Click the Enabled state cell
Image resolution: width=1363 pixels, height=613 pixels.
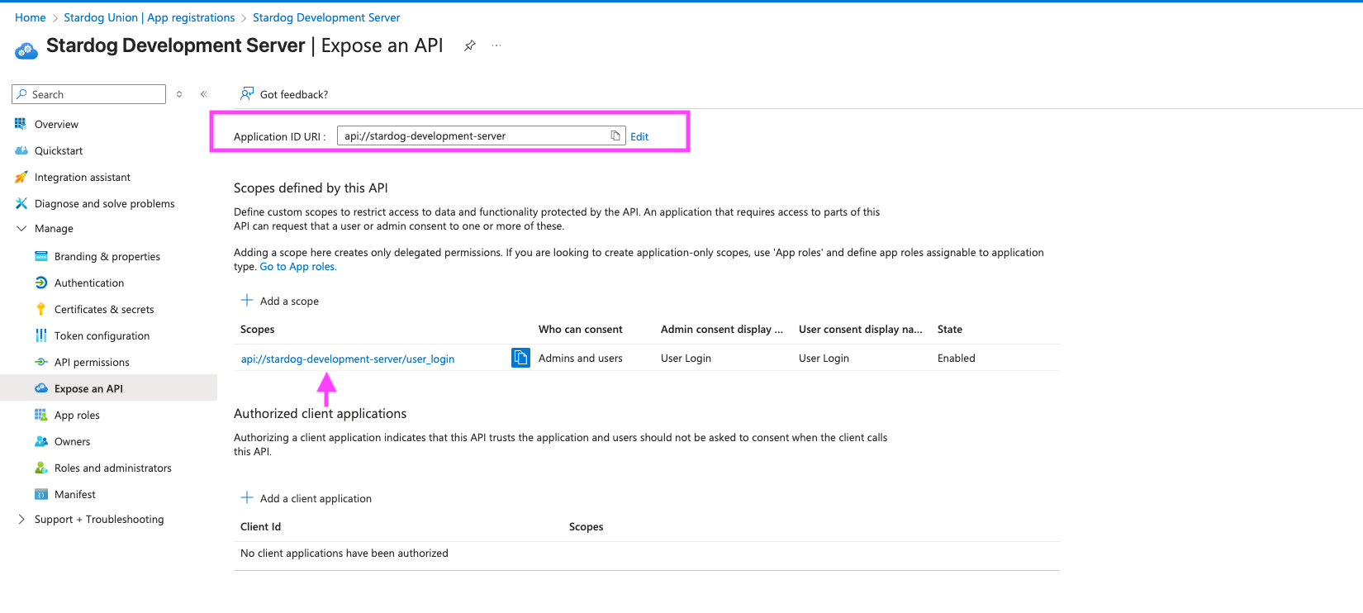pos(957,358)
